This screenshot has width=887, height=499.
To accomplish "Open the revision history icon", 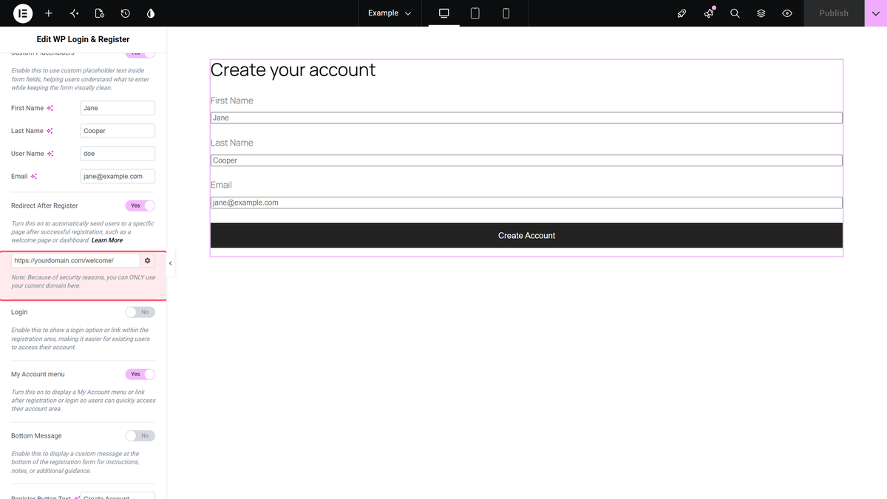I will (x=126, y=13).
